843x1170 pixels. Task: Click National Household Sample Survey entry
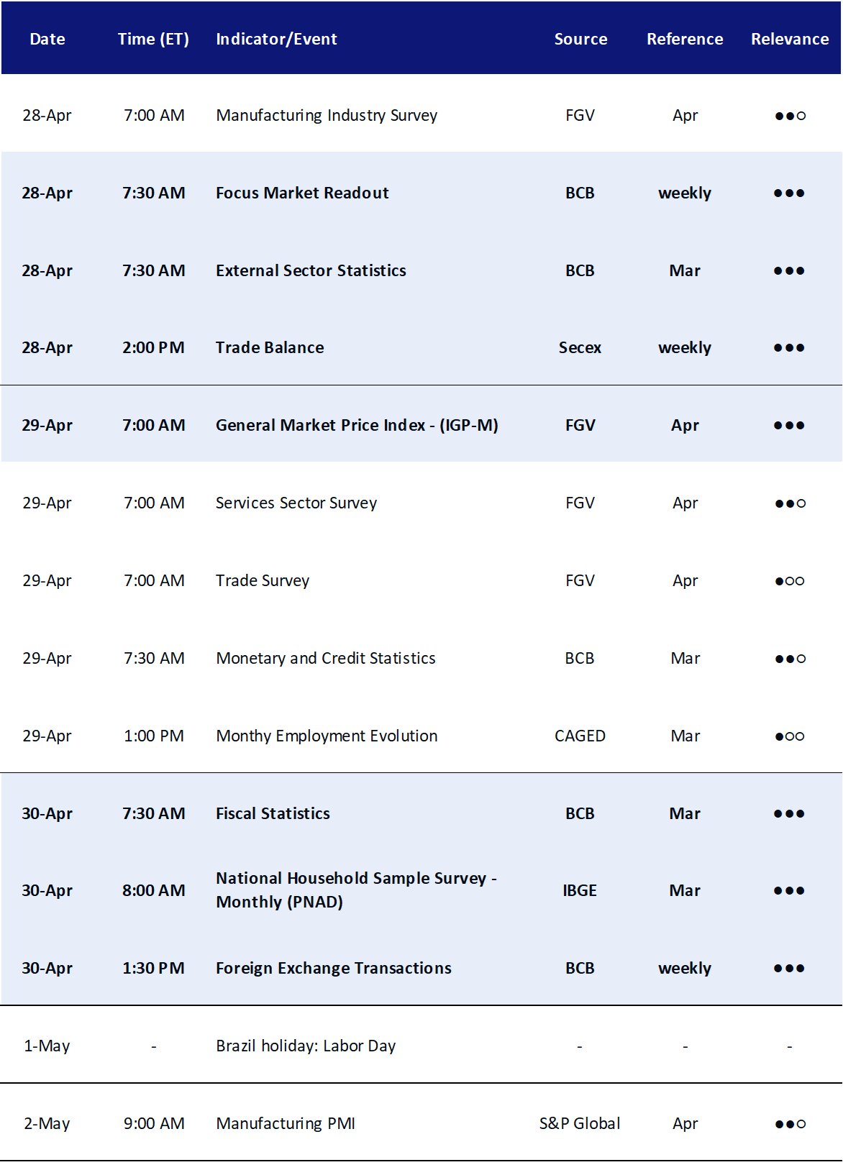(356, 890)
